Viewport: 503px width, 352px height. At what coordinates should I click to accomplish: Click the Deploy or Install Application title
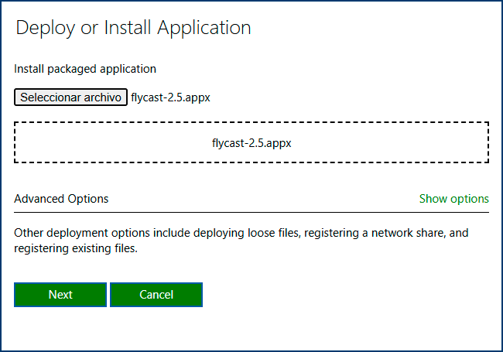(x=133, y=28)
